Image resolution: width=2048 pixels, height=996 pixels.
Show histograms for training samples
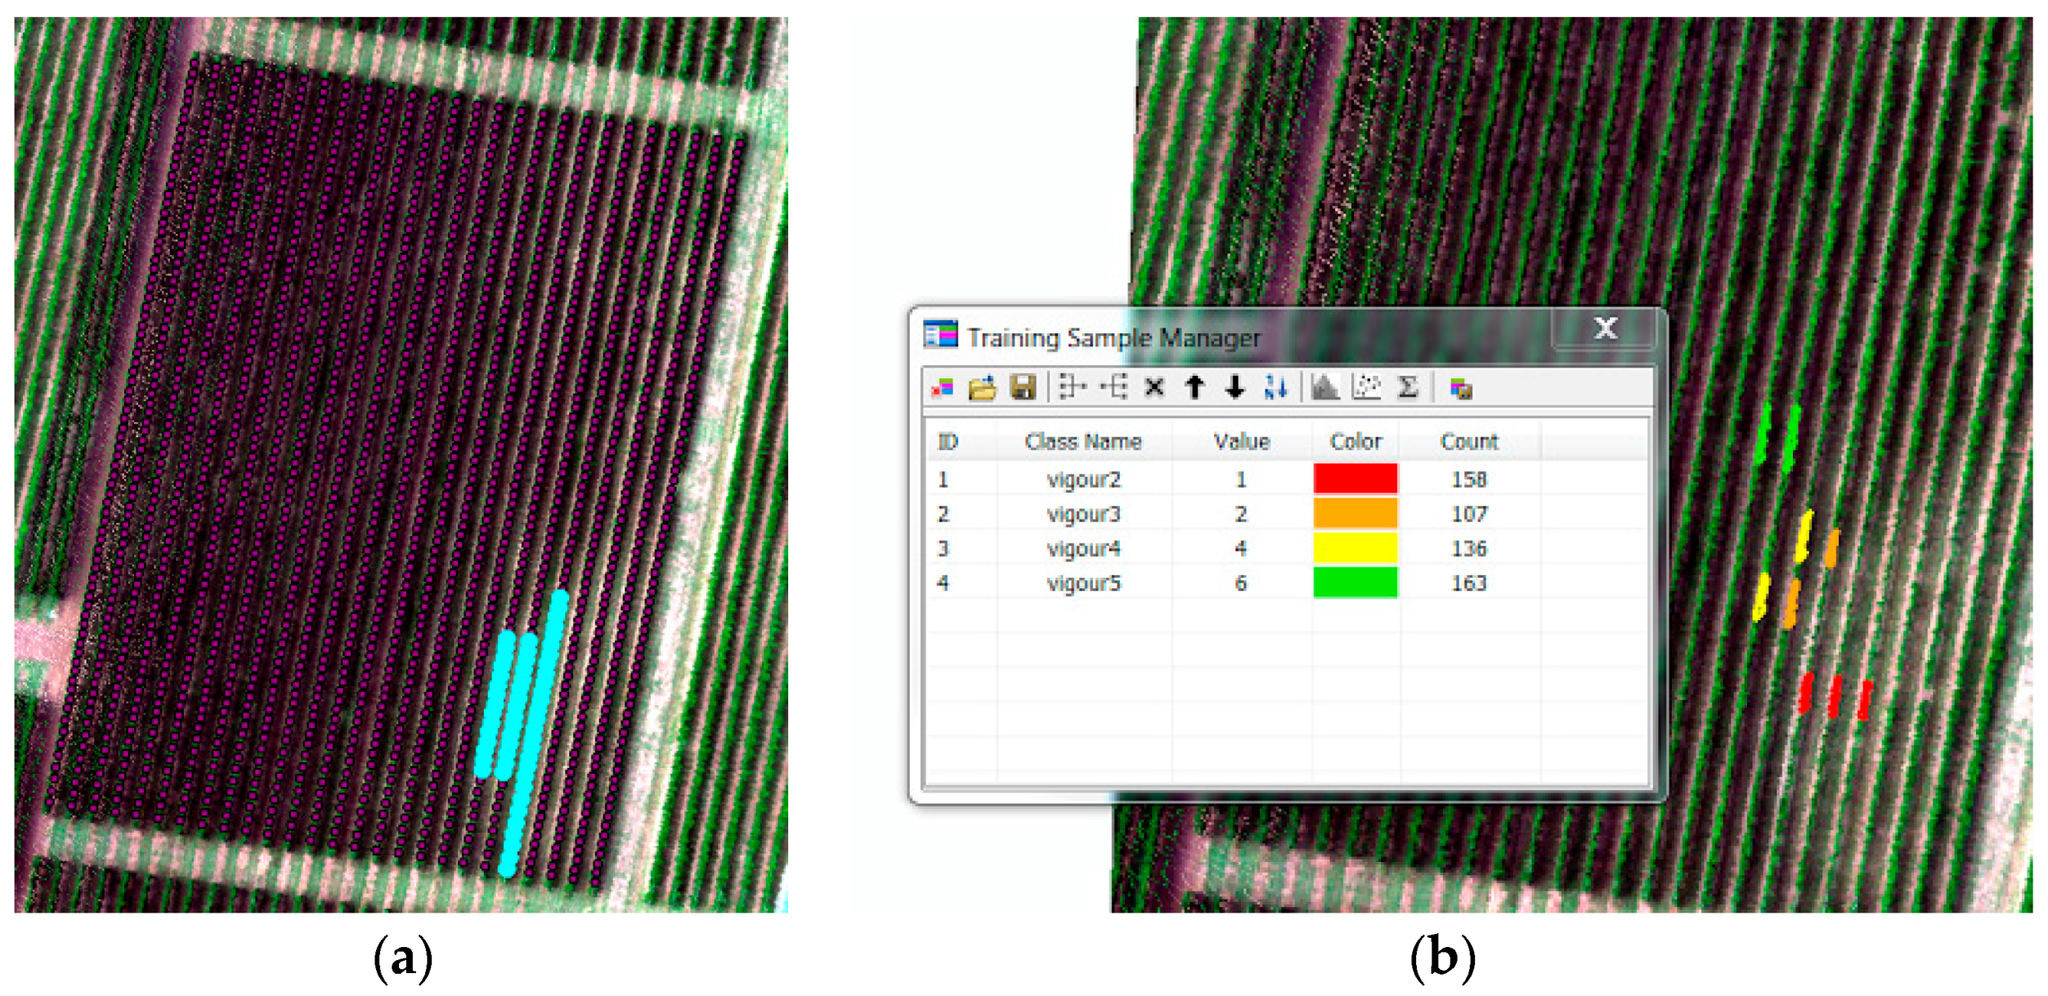pyautogui.click(x=1324, y=387)
